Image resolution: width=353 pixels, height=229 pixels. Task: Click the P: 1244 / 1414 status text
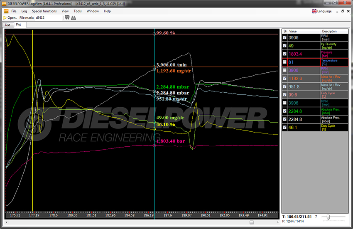point(293,222)
